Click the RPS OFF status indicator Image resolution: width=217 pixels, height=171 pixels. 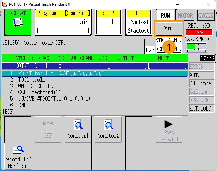202,100
